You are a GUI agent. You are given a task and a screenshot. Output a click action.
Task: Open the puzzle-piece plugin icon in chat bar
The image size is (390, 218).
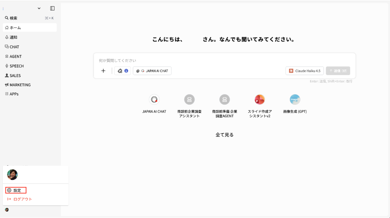pyautogui.click(x=120, y=71)
